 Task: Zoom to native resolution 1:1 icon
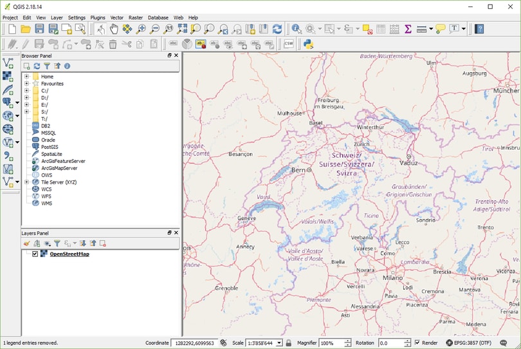coord(168,29)
